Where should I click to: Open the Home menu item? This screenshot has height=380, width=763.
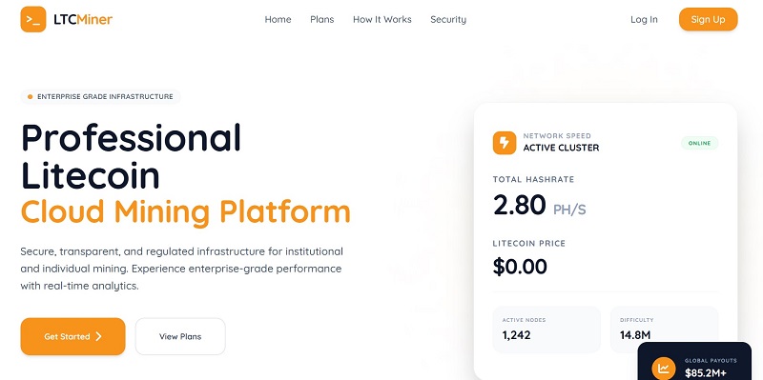(278, 19)
